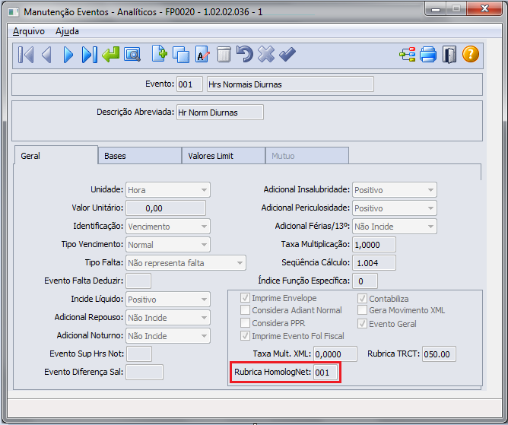The image size is (508, 425).
Task: Switch to the Valores Limit tab
Action: pyautogui.click(x=224, y=156)
